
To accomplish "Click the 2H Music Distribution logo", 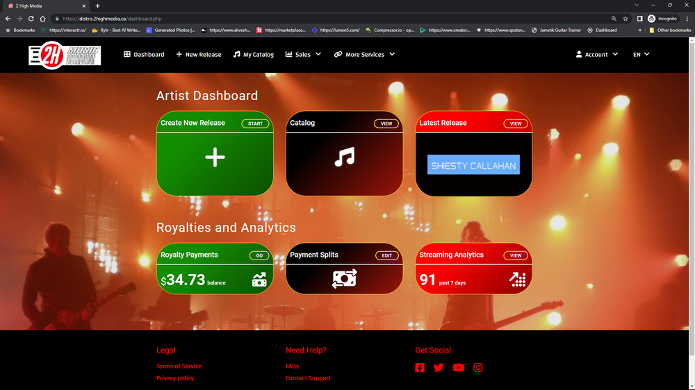I will [x=65, y=56].
